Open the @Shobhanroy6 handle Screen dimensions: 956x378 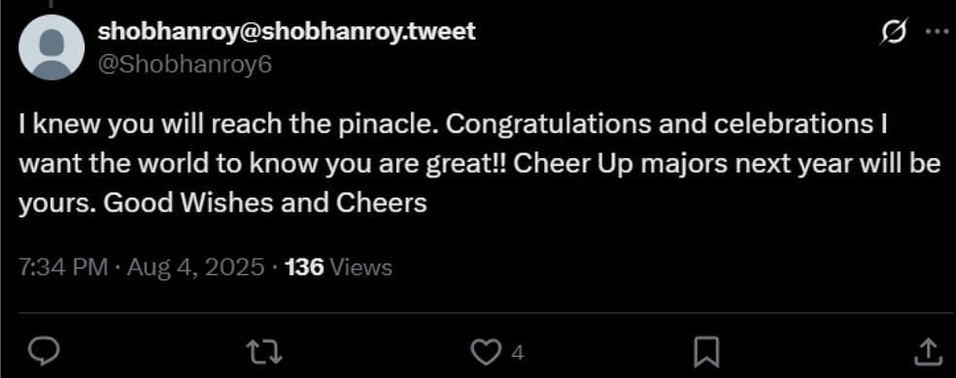185,65
